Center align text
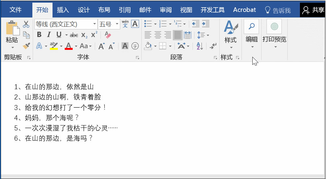Screen dimensions: 326x179 158,35
